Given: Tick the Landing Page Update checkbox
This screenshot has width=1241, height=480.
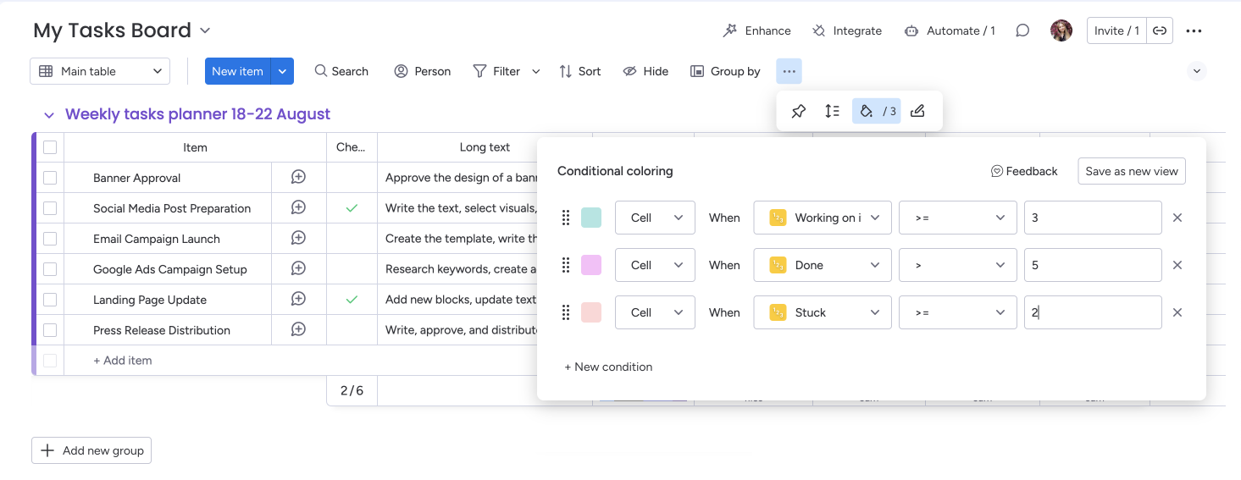Looking at the screenshot, I should [50, 300].
